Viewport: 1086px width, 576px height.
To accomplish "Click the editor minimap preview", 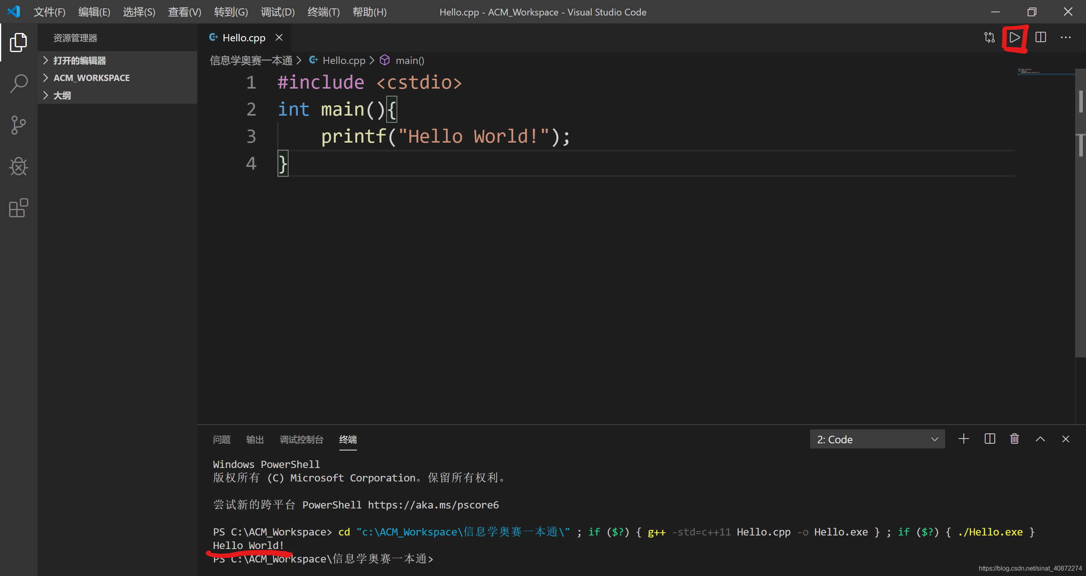I will pos(1046,72).
